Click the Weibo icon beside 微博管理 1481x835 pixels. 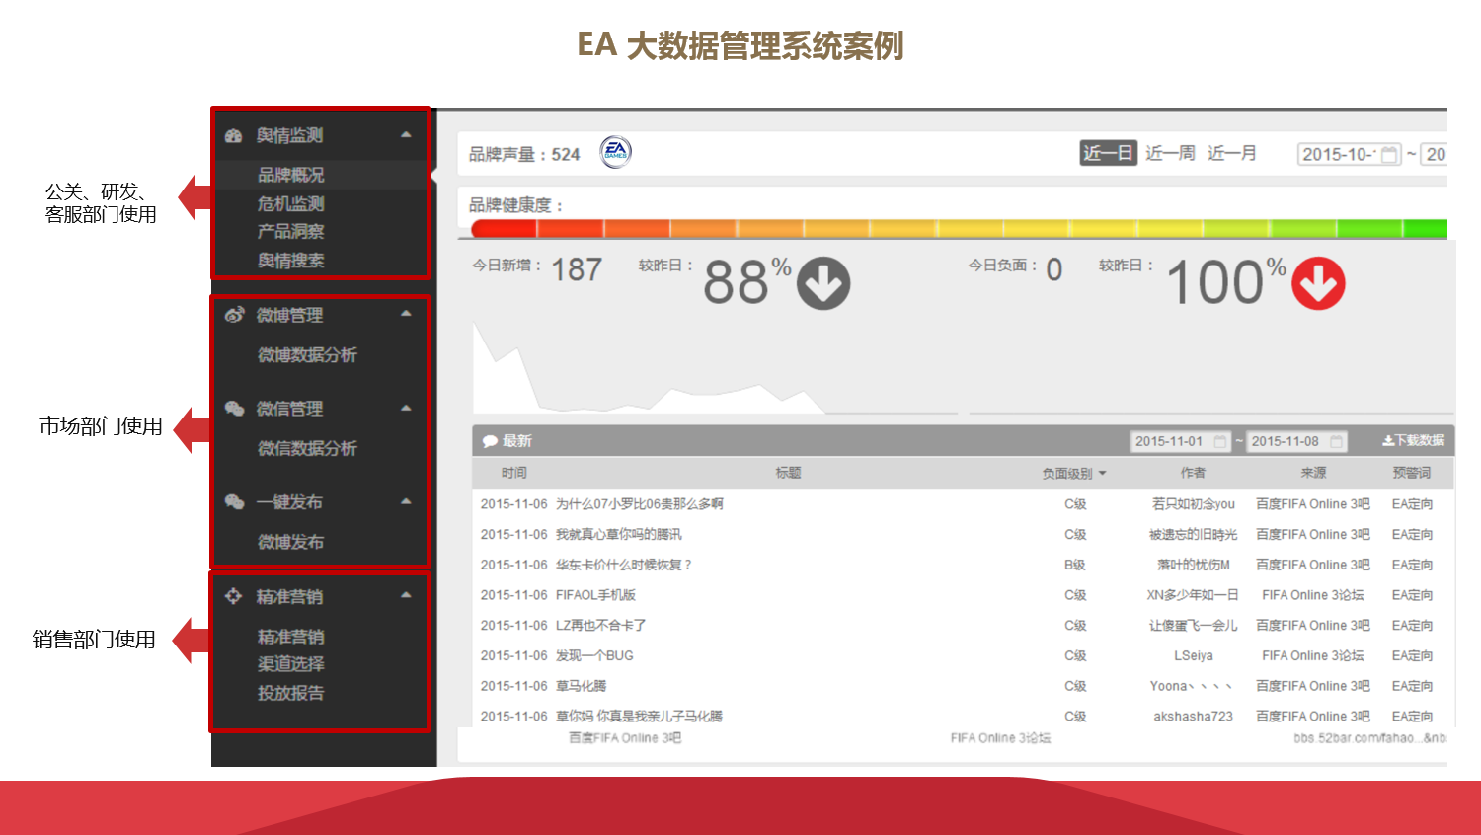click(x=234, y=315)
